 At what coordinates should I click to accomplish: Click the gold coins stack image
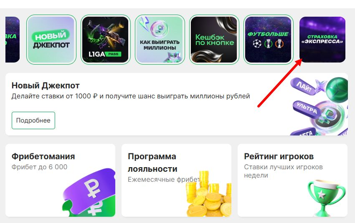pos(209,194)
